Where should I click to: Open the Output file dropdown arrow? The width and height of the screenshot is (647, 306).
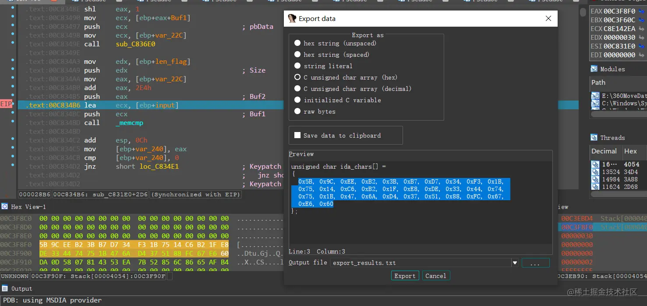click(515, 263)
